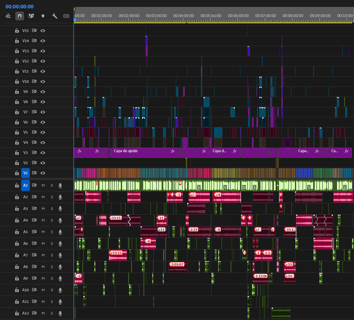Click the A1 track target button

tap(25, 186)
